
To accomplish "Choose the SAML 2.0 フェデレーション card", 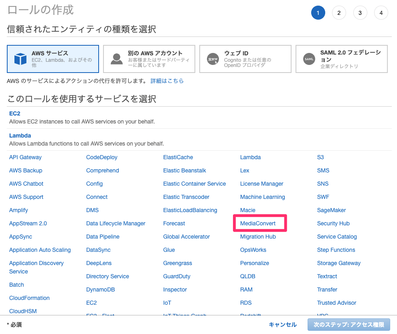I will click(342, 59).
